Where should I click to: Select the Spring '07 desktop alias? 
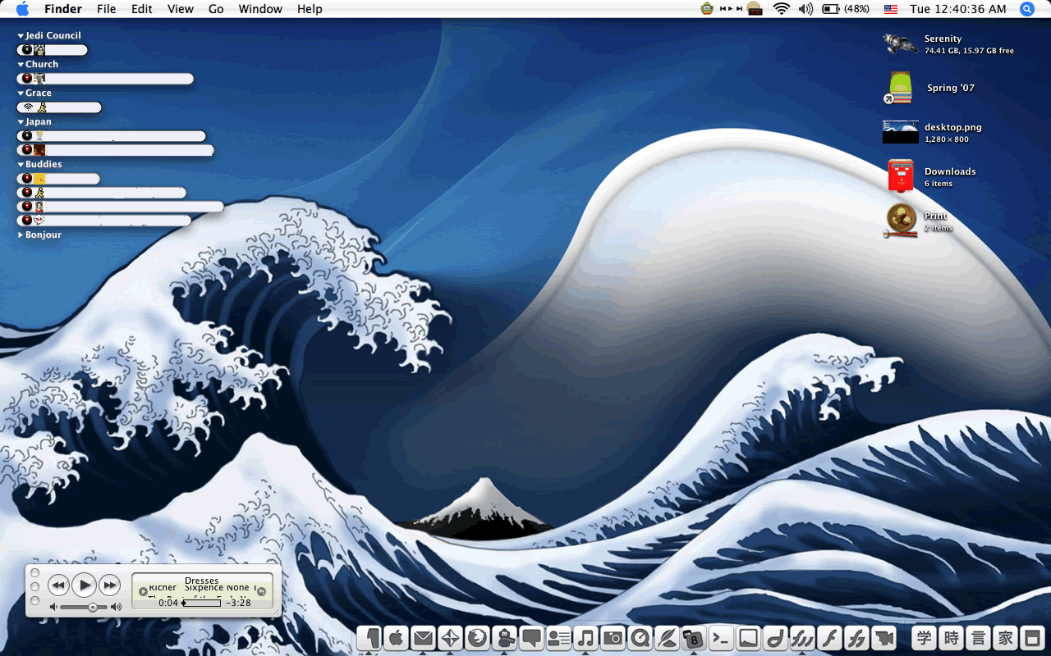900,88
